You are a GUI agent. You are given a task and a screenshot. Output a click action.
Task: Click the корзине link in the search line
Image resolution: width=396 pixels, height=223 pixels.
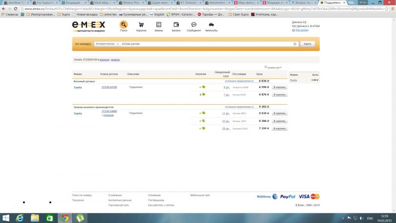[x=104, y=60]
